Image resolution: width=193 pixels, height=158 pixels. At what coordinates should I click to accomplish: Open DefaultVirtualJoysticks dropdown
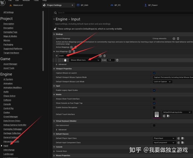pyautogui.click(x=177, y=112)
